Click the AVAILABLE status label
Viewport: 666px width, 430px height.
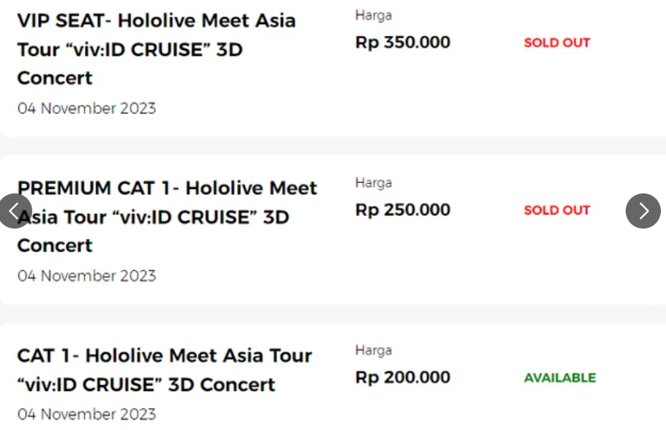pos(560,378)
